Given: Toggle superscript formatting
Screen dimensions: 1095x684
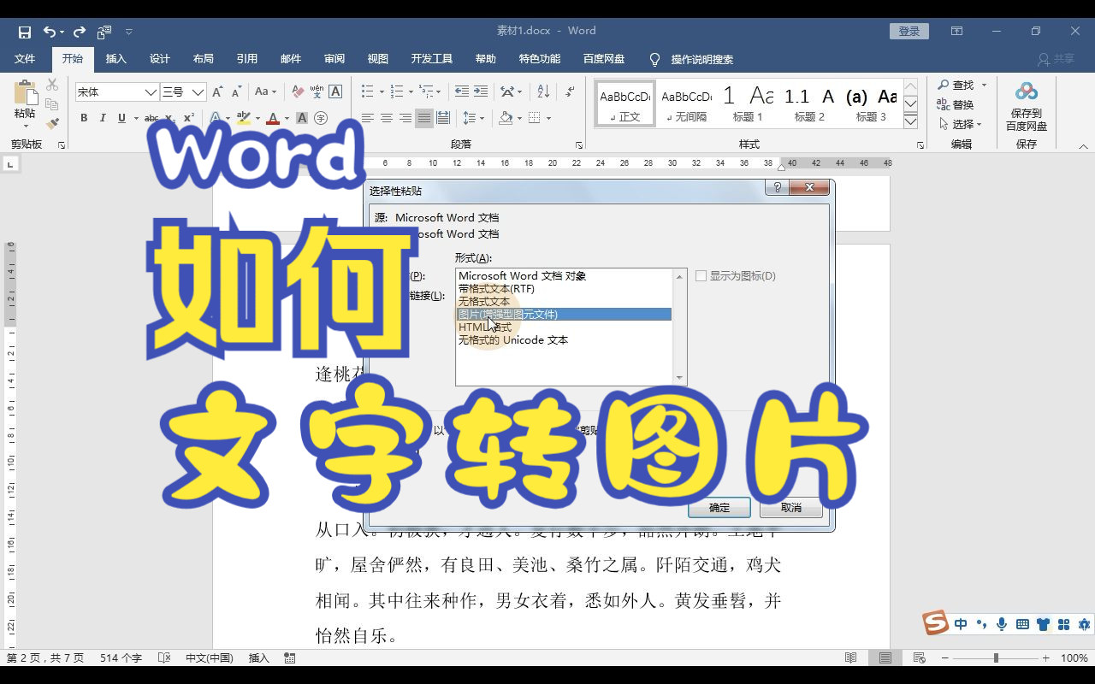Looking at the screenshot, I should (189, 118).
